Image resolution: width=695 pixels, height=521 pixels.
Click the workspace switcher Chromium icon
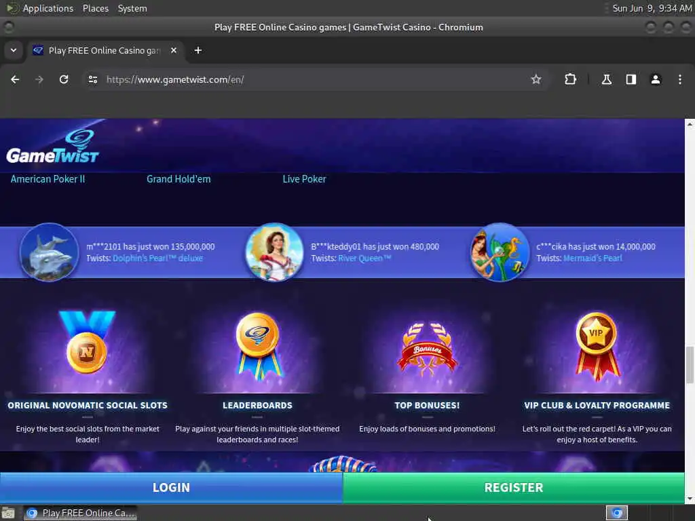[617, 513]
